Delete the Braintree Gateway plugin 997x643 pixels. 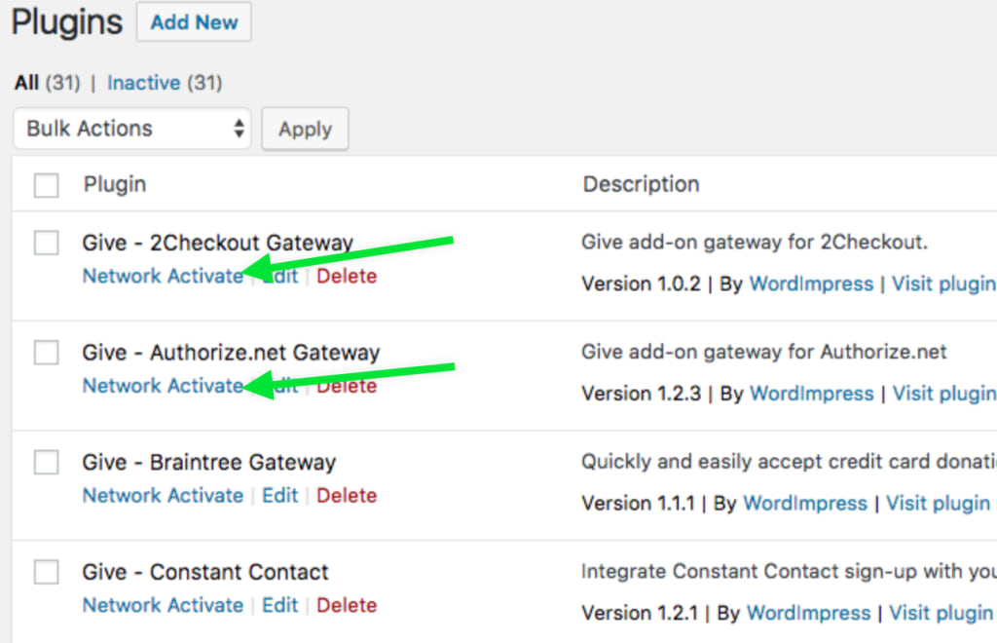tap(347, 496)
